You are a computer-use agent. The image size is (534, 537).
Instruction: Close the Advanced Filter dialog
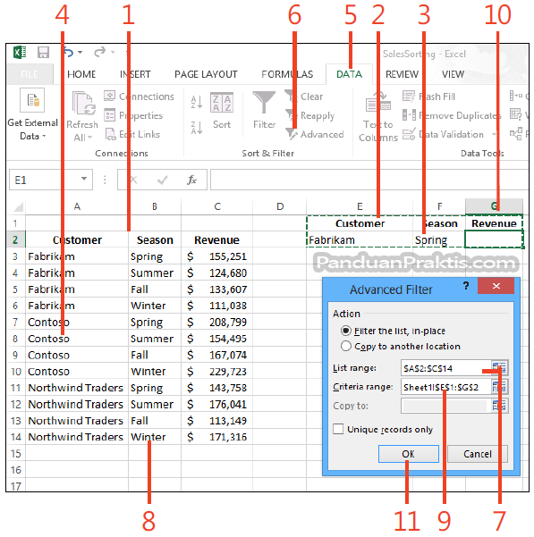(x=496, y=285)
